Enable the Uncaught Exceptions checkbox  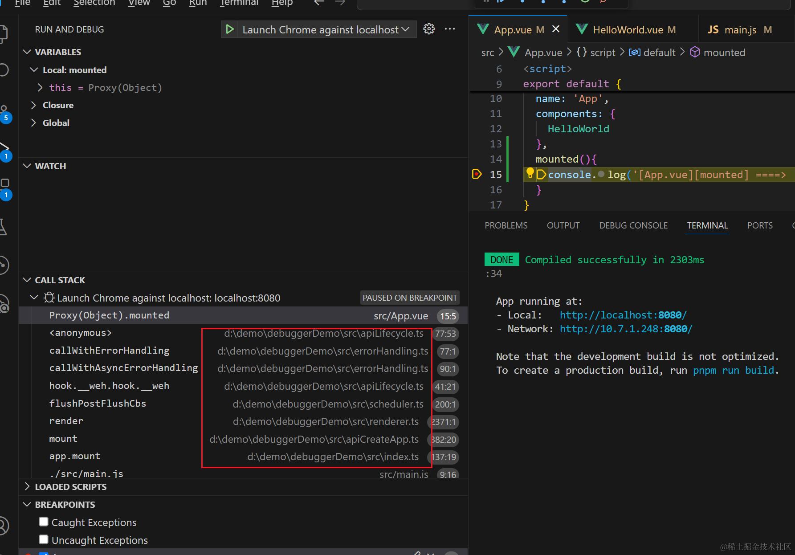click(44, 539)
